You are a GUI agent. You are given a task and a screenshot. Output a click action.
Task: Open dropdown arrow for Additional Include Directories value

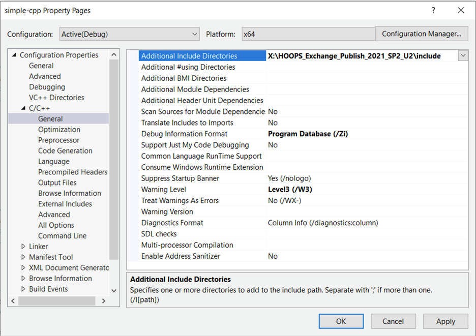(x=463, y=55)
